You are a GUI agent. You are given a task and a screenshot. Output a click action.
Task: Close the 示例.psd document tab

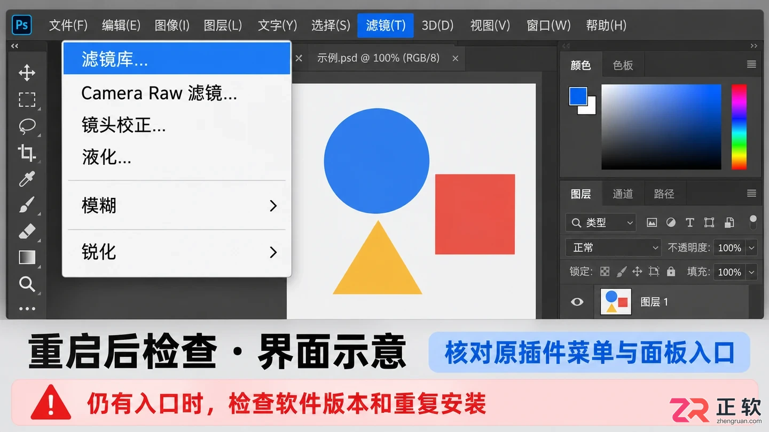pyautogui.click(x=456, y=58)
